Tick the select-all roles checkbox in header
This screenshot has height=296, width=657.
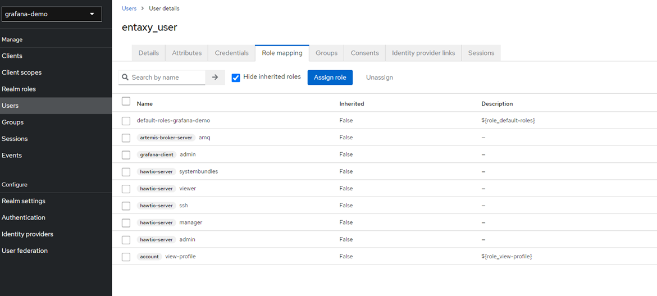[126, 102]
